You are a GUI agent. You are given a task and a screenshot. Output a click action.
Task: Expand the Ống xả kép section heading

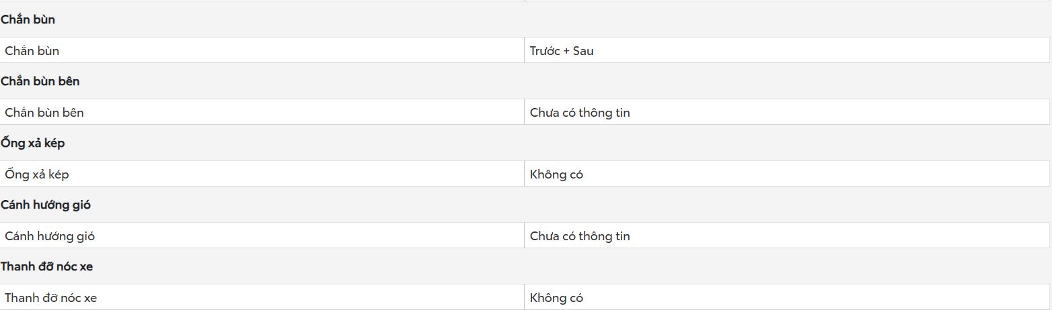tap(32, 143)
